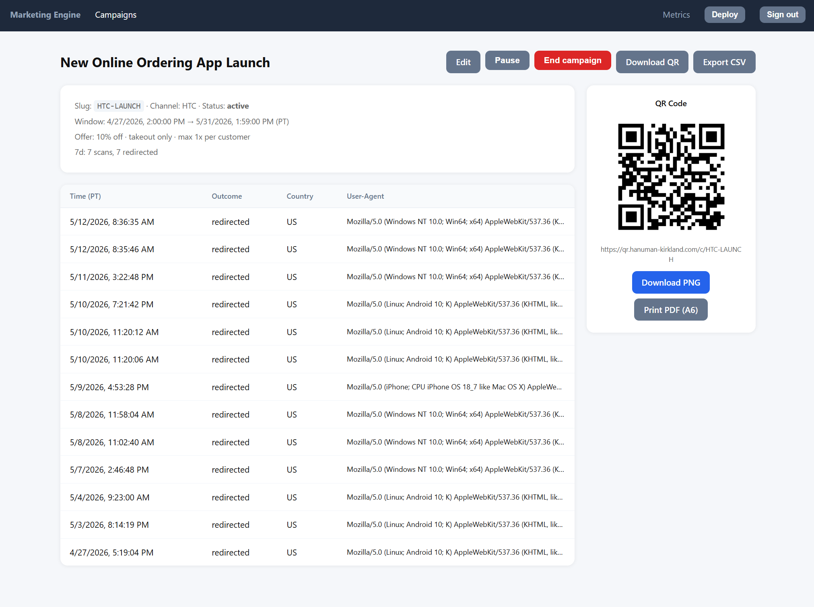Click the 7d scans summary line
Image resolution: width=814 pixels, height=607 pixels.
click(116, 152)
